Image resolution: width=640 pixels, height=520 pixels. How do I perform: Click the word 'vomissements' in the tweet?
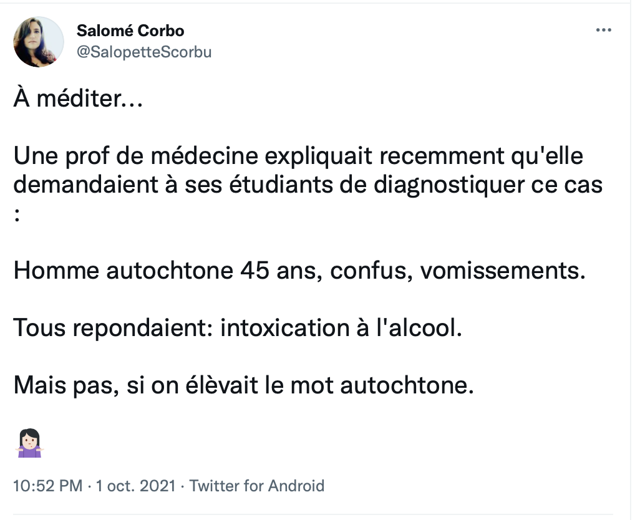503,271
